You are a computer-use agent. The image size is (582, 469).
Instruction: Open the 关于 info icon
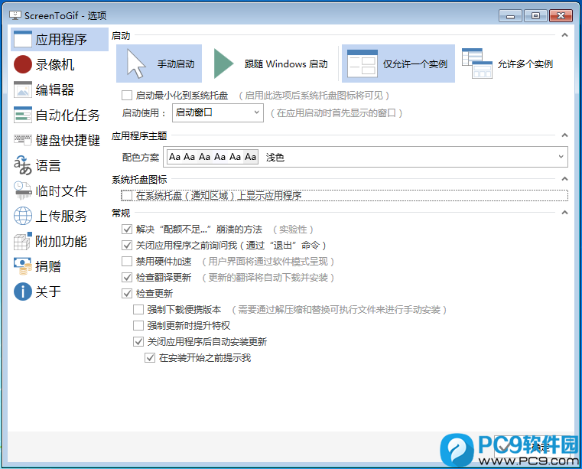tap(23, 291)
